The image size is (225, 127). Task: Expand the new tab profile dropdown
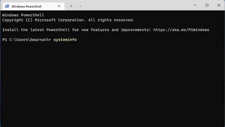click(x=81, y=6)
